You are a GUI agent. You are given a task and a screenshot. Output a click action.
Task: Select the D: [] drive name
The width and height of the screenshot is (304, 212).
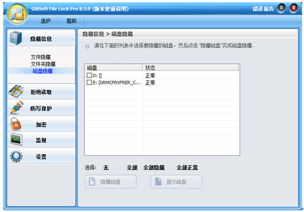97,75
